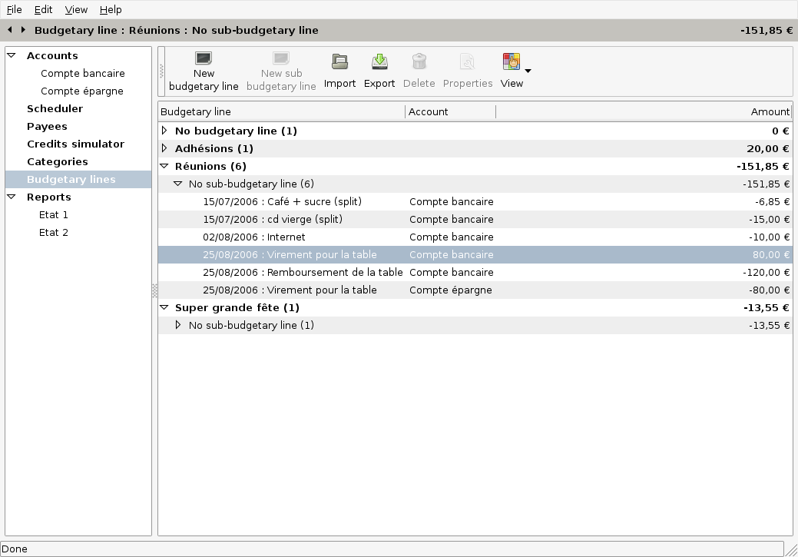The height and width of the screenshot is (557, 798).
Task: Expand the Adhésions budgetary line
Action: coord(164,148)
